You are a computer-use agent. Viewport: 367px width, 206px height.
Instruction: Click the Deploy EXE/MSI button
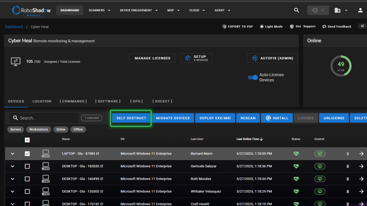click(215, 118)
